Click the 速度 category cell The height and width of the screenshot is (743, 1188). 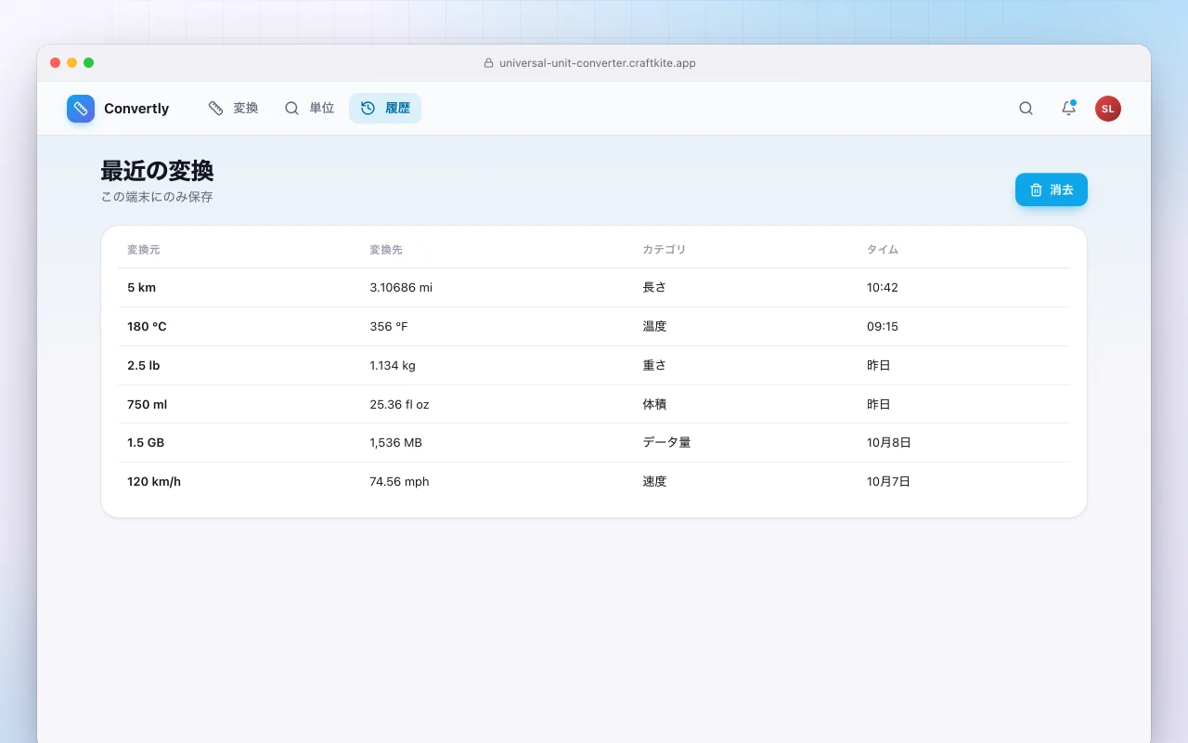[654, 482]
